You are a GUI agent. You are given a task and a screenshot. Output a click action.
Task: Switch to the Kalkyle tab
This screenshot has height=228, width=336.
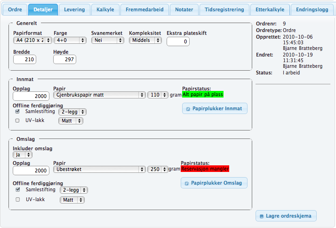(x=105, y=9)
